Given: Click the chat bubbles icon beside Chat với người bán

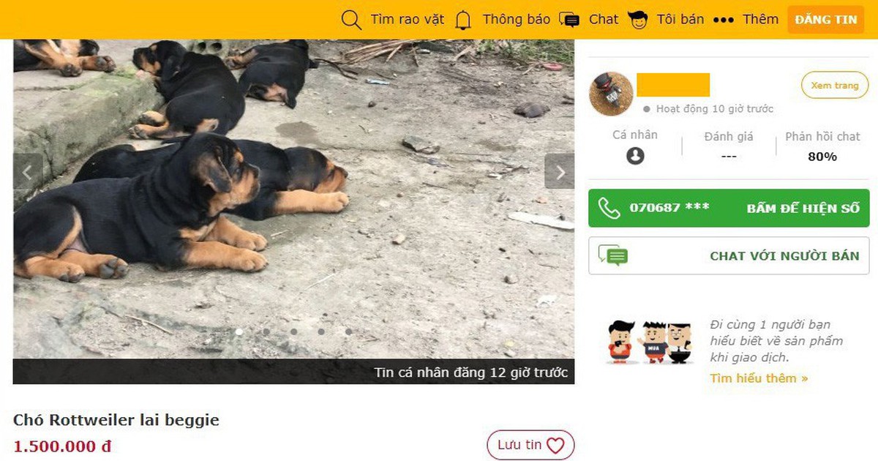Looking at the screenshot, I should 612,255.
